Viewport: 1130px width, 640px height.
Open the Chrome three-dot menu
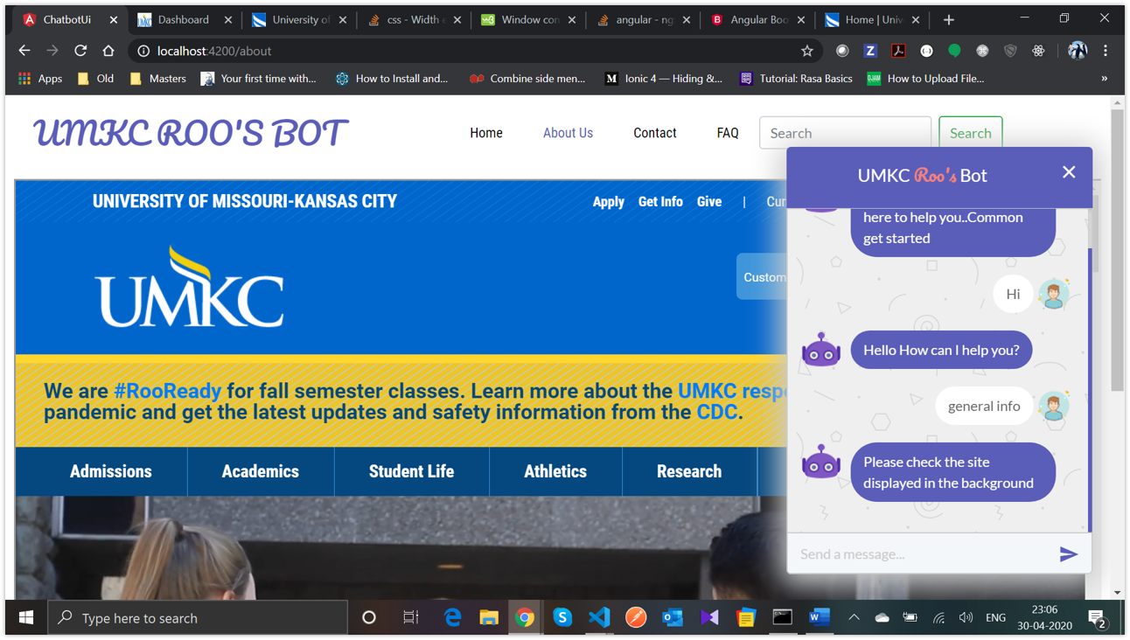tap(1106, 51)
